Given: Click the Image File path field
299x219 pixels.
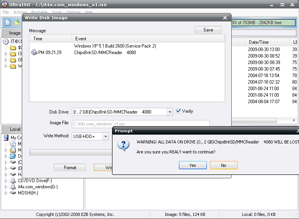Looking at the screenshot, I should 141,123.
